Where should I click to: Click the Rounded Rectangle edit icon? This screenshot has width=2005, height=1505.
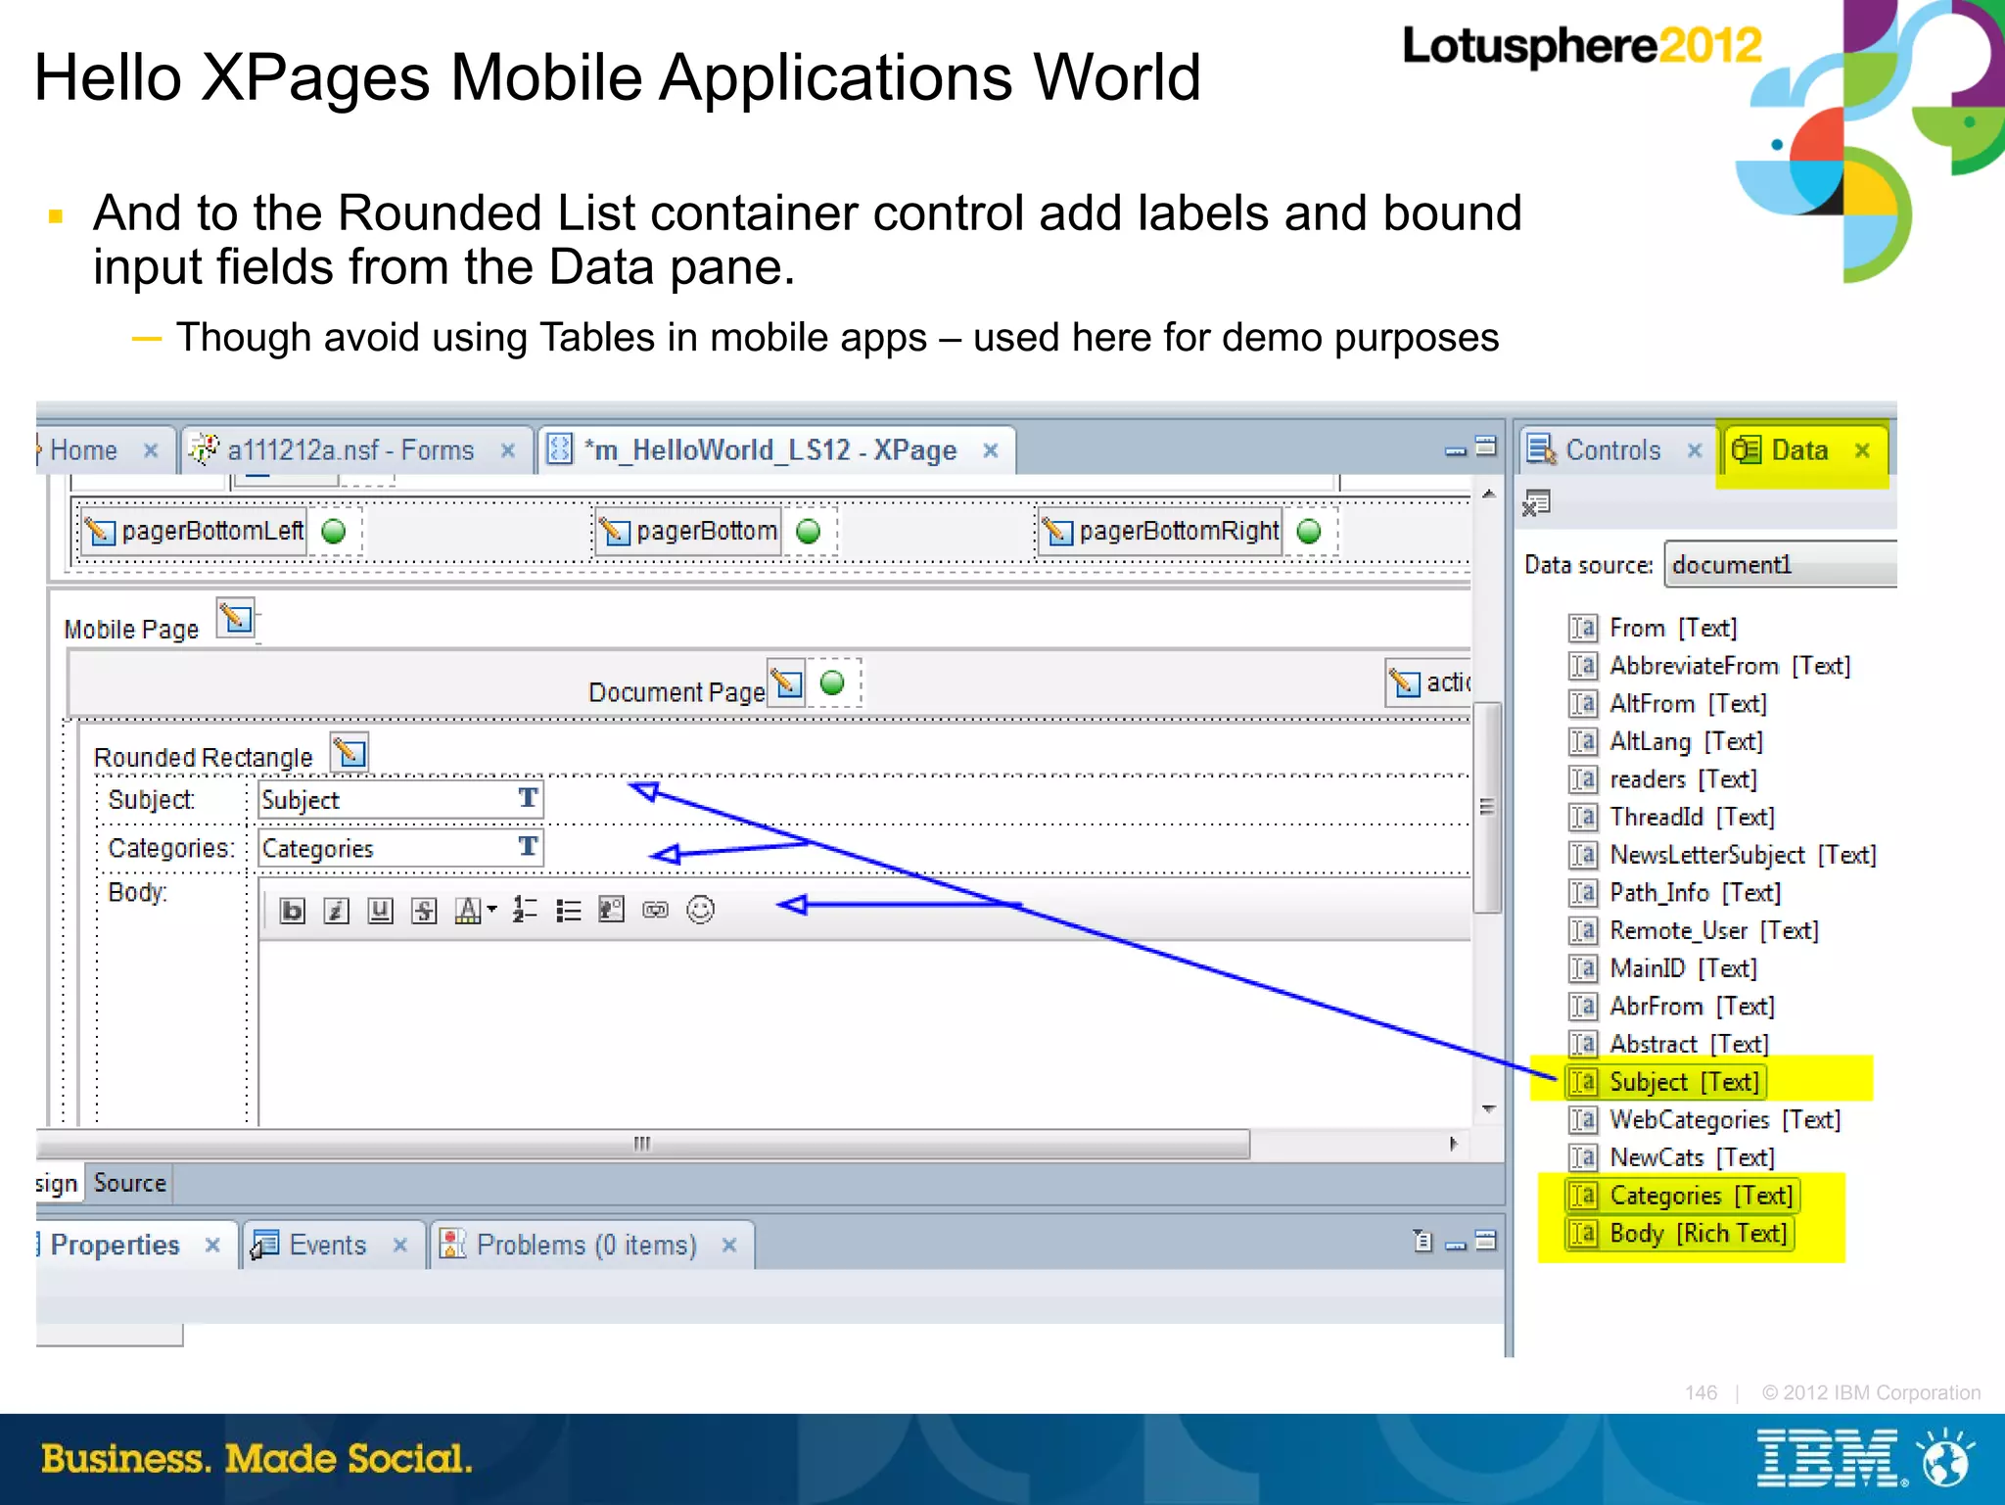click(x=350, y=753)
